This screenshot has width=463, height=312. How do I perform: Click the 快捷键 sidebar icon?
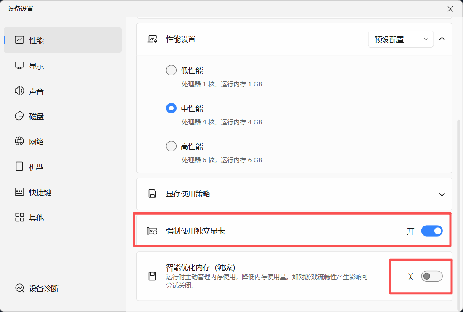pyautogui.click(x=19, y=192)
